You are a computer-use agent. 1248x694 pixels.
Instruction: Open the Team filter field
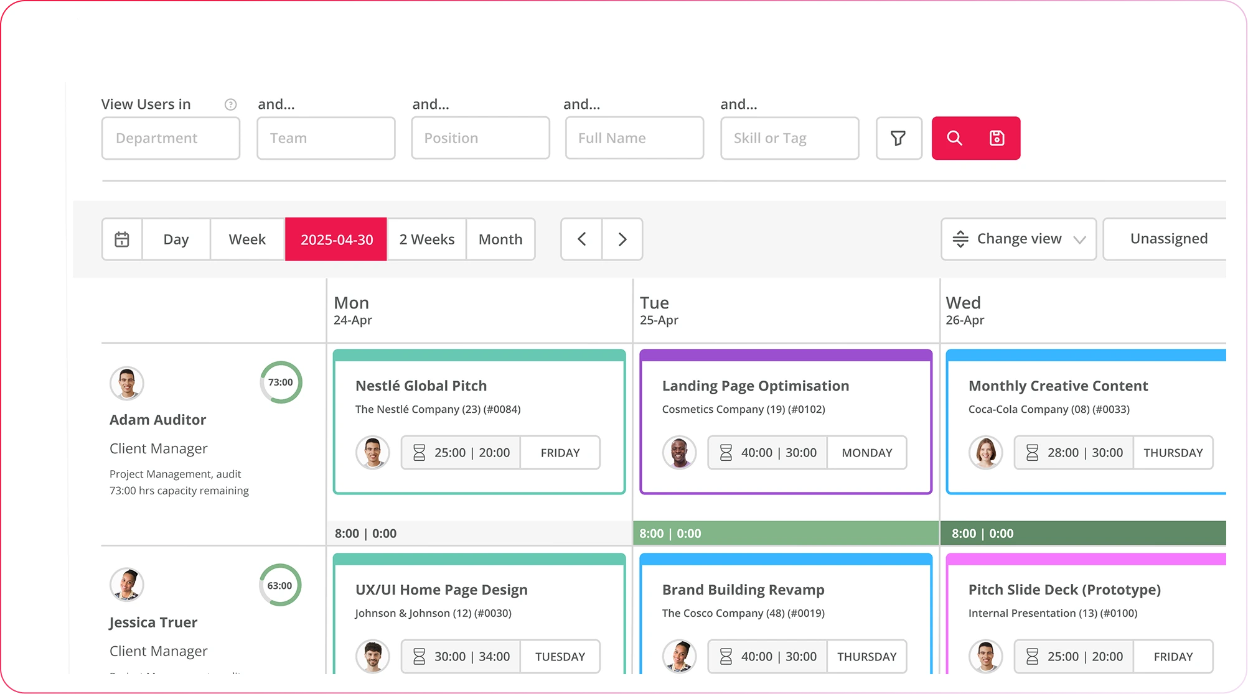[x=326, y=138]
